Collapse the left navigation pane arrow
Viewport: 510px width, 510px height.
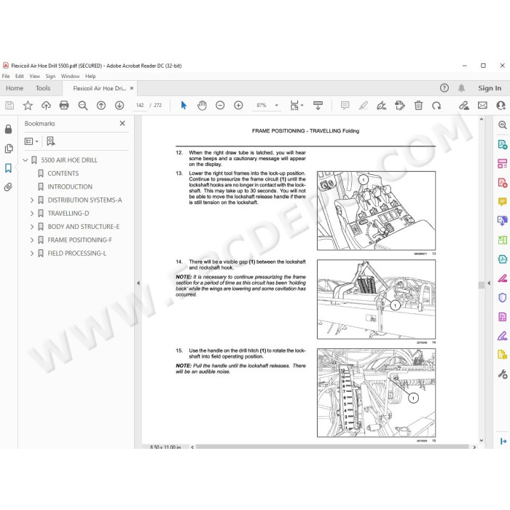click(138, 283)
